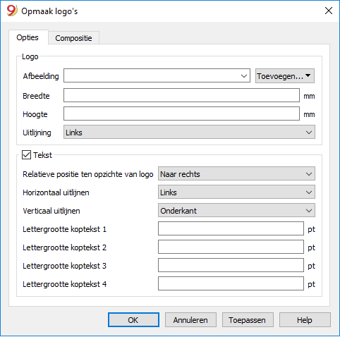The image size is (340, 337).
Task: Close the Opmaak logo's dialog
Action: point(329,11)
